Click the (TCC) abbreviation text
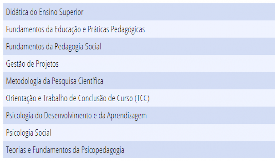Screen dimensions: 275x161 [142, 98]
